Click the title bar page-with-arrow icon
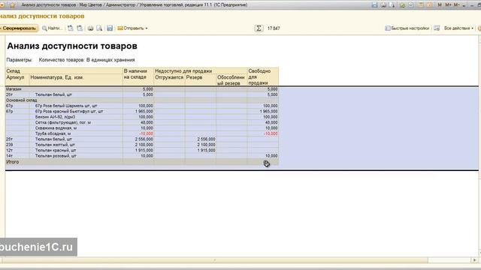 coord(392,5)
